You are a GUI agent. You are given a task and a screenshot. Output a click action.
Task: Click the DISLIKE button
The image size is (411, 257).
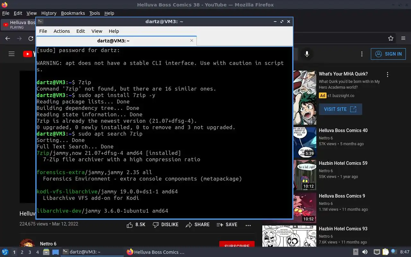tap(166, 225)
